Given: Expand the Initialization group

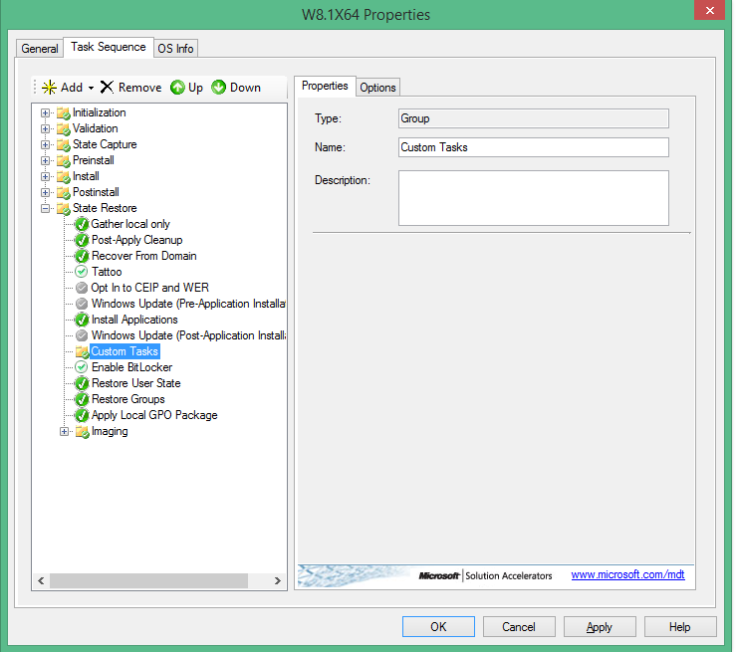Looking at the screenshot, I should point(46,112).
